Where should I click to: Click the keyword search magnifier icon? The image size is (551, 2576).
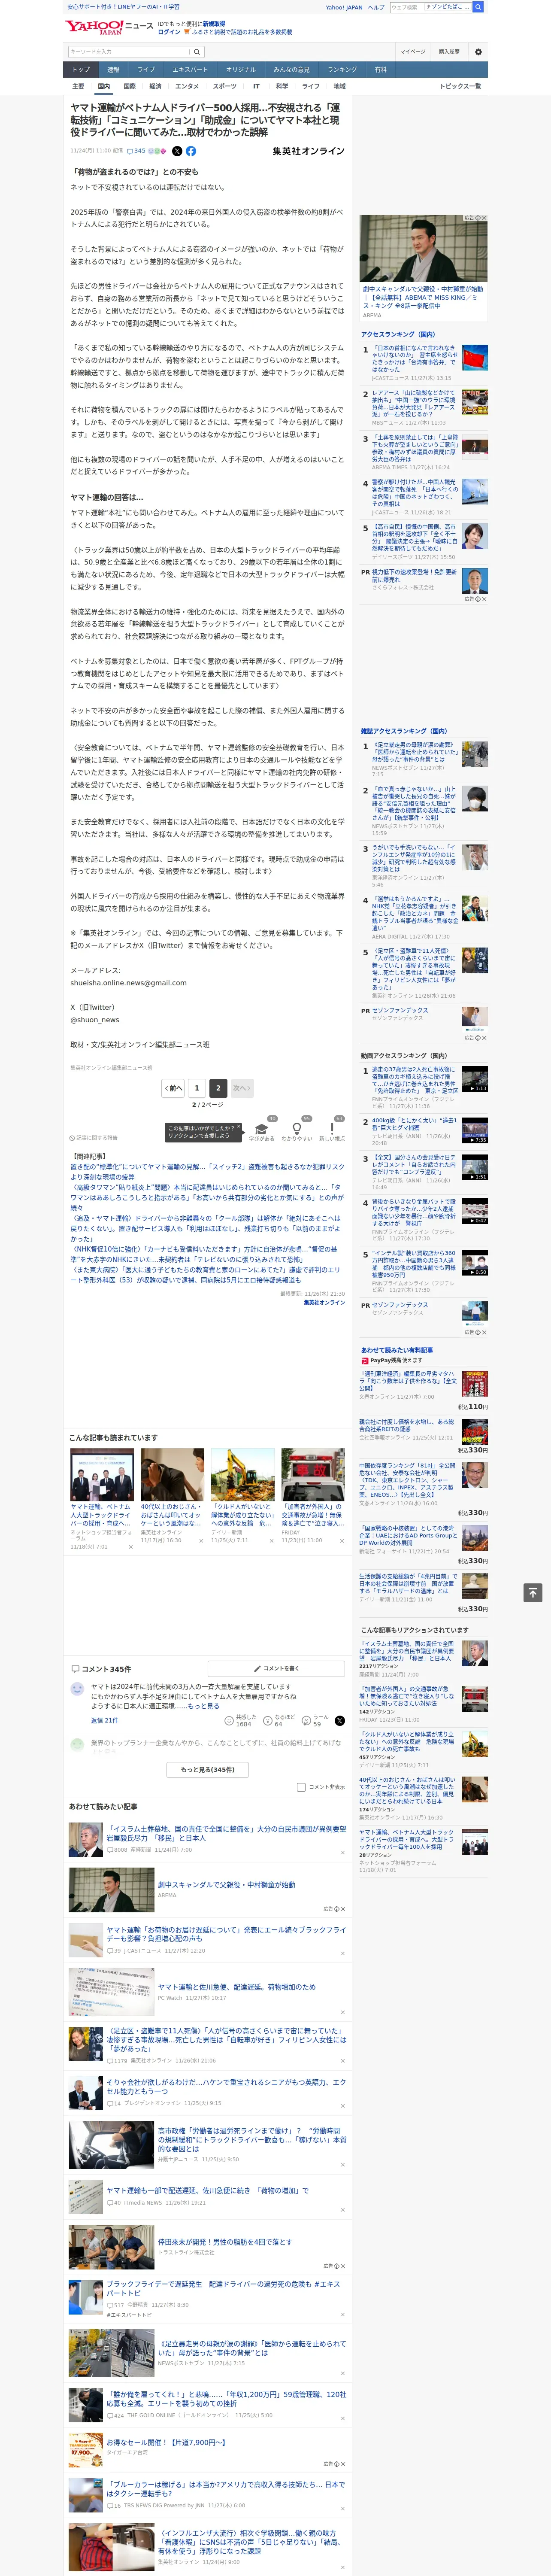197,51
